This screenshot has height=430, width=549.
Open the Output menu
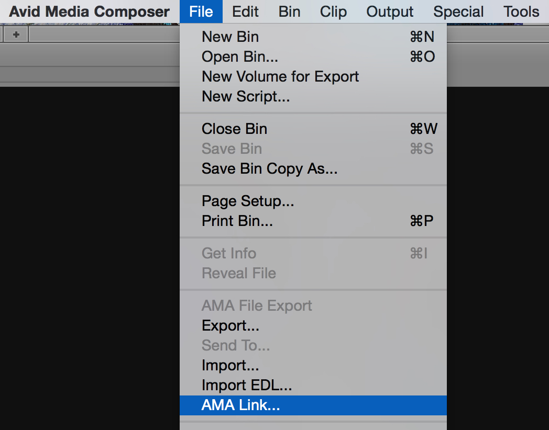(390, 12)
